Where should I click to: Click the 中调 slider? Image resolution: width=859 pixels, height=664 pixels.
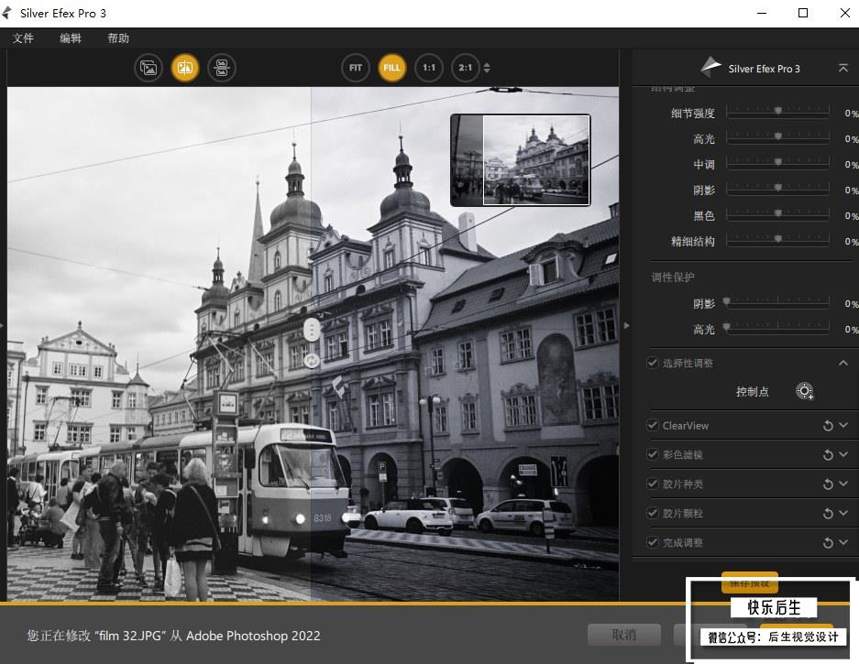777,163
